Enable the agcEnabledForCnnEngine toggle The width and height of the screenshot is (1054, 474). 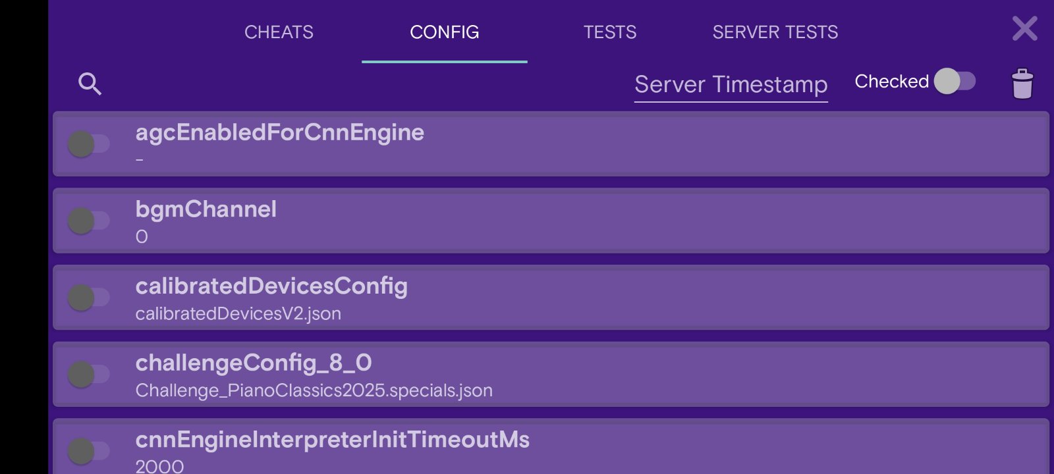click(x=88, y=144)
